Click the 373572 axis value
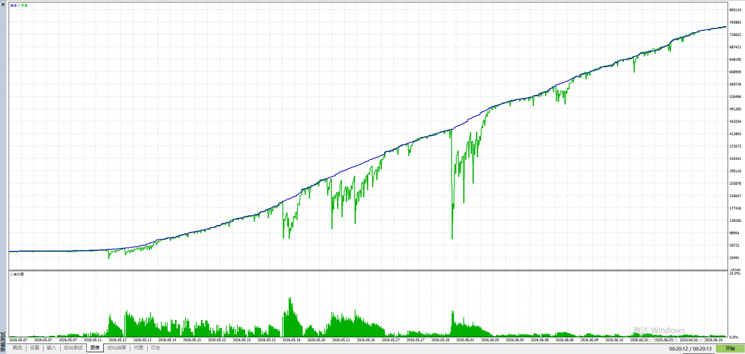Viewport: 745px width, 354px height. click(x=736, y=146)
